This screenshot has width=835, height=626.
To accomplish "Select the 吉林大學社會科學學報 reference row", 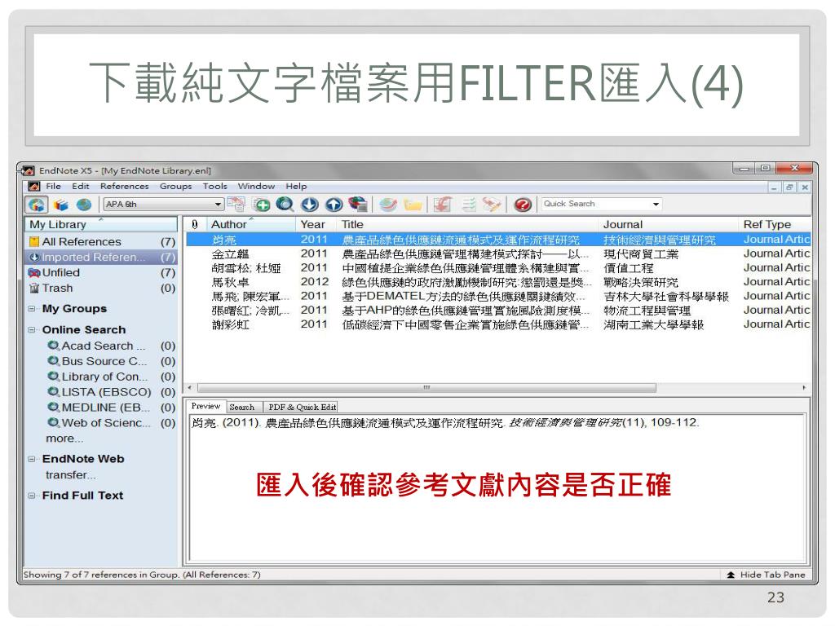I will 498,297.
